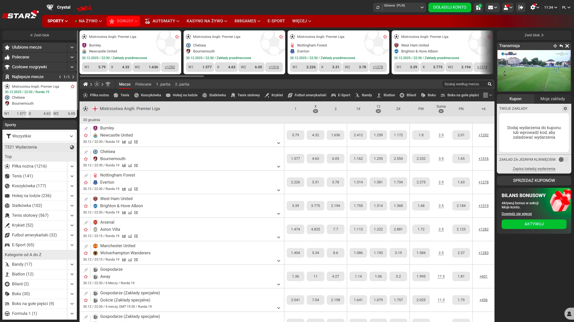Image resolution: width=574 pixels, height=322 pixels.
Task: Click the Transmisja pop-out arrow icon
Action: click(561, 46)
